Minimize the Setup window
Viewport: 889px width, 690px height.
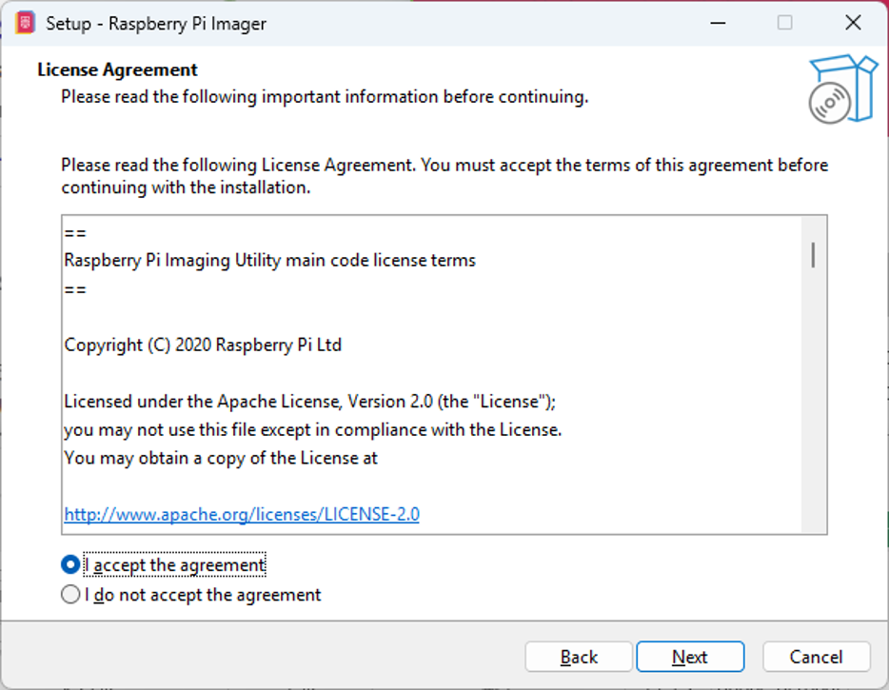click(x=718, y=23)
